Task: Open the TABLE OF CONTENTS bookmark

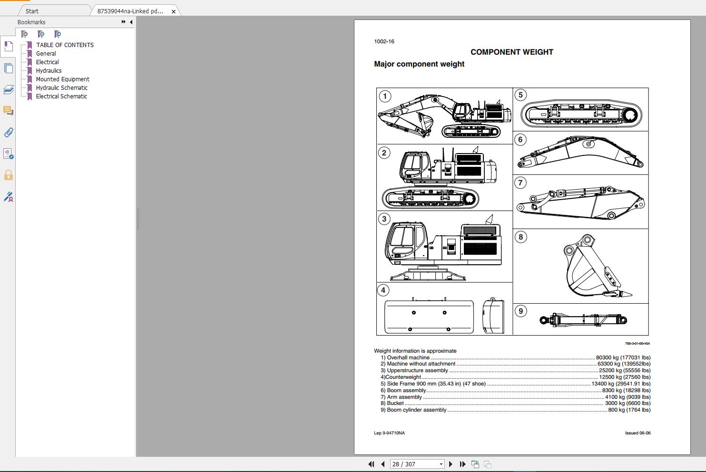Action: [x=65, y=45]
